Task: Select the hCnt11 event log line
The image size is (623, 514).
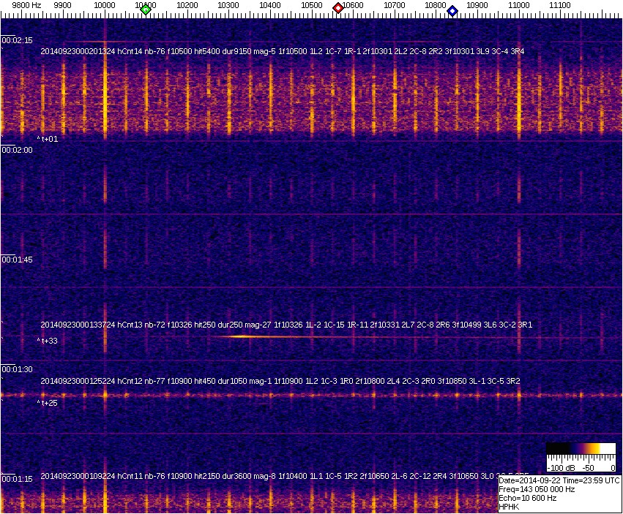Action: [x=280, y=475]
